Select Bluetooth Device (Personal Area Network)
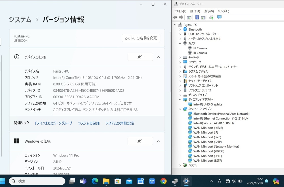This screenshot has height=187, width=284. click(x=221, y=114)
